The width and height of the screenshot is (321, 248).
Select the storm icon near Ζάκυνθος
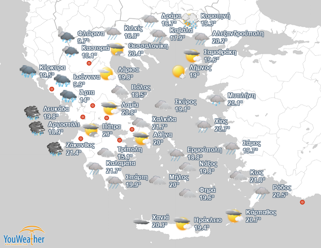tap(55, 149)
